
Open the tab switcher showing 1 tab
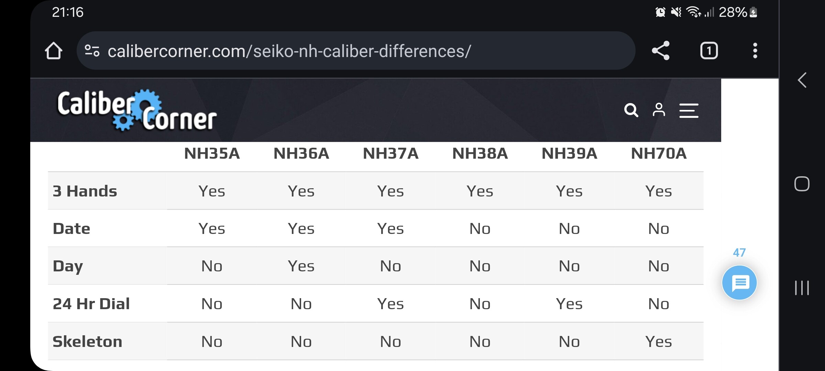(x=709, y=51)
